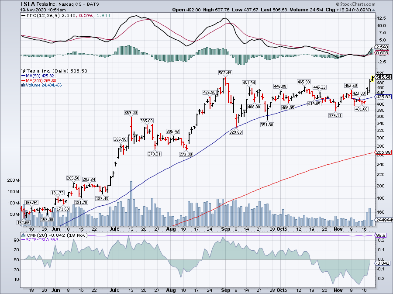The height and width of the screenshot is (294, 393).
Task: Click the '19-Nov-2020 10:51am' timestamp
Action: coord(43,10)
